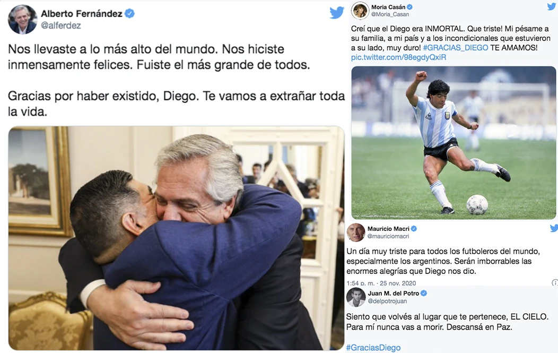558x353 pixels.
Task: Open the pic.twitter.com/98egdyQxiR link
Action: (x=398, y=57)
